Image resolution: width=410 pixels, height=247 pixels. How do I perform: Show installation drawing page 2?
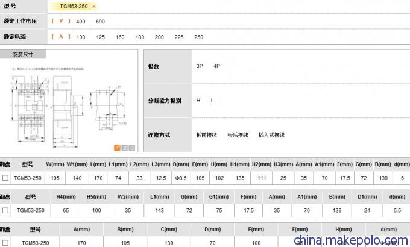pyautogui.click(x=125, y=148)
